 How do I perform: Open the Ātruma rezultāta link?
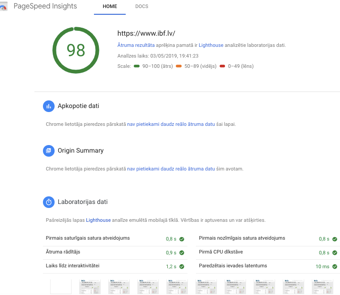coord(136,45)
